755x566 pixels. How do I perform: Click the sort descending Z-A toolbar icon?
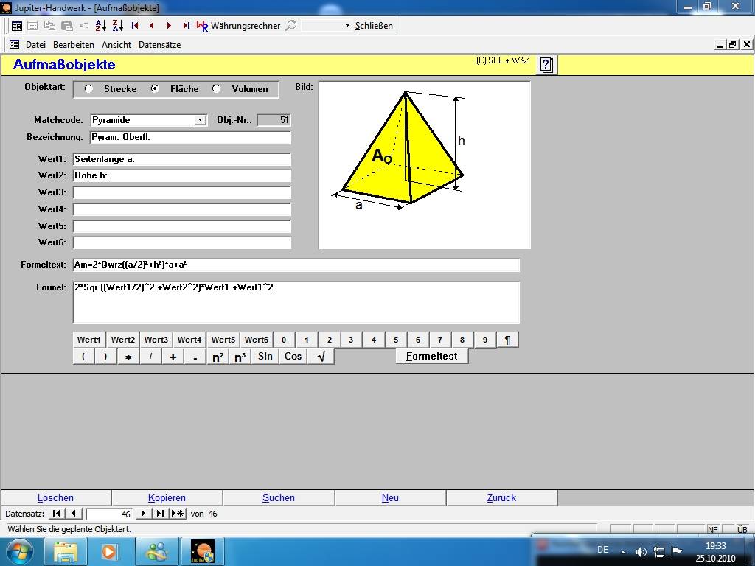(117, 25)
